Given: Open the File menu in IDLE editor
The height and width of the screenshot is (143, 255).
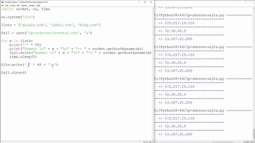Looking at the screenshot, I should pyautogui.click(x=2, y=5).
